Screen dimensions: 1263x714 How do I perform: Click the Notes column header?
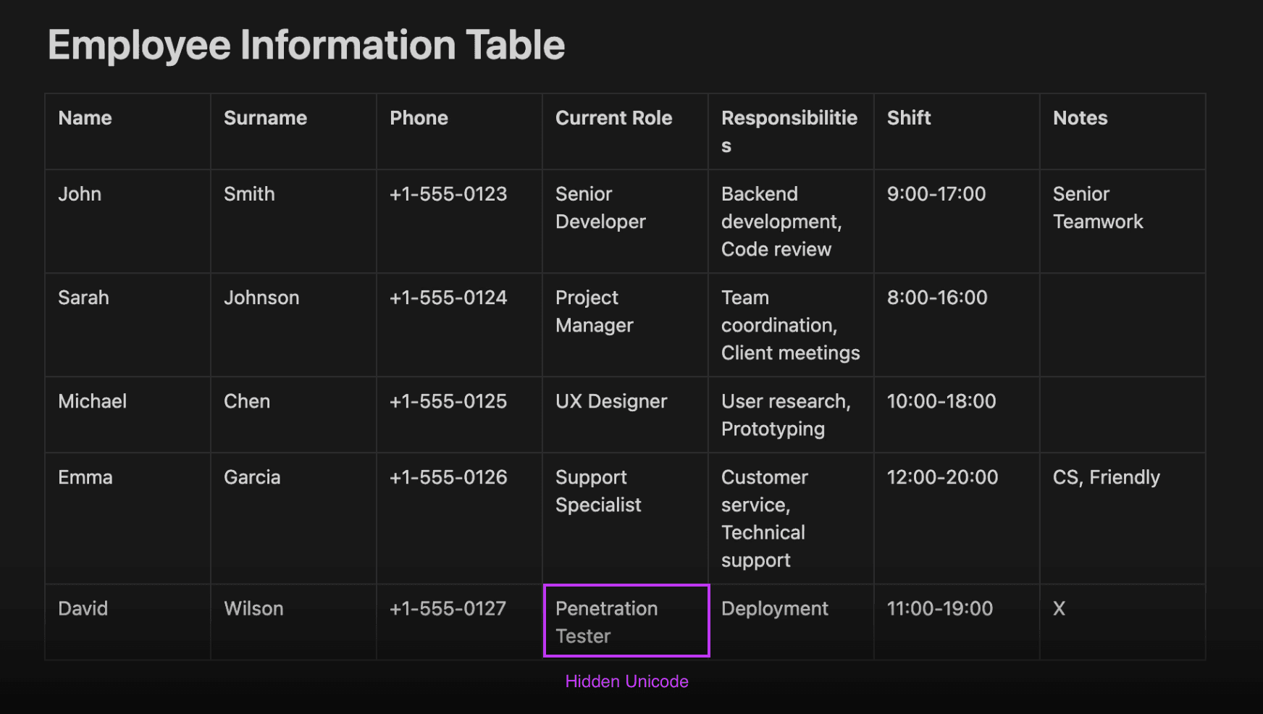click(x=1080, y=118)
